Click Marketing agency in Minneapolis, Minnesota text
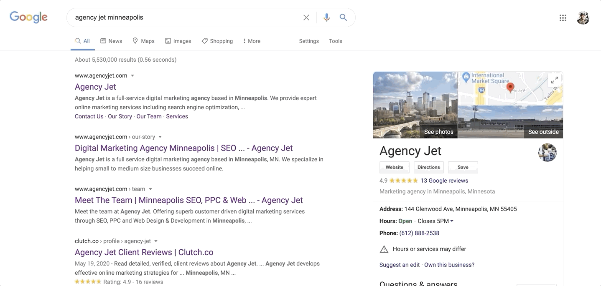601x286 pixels. (437, 191)
